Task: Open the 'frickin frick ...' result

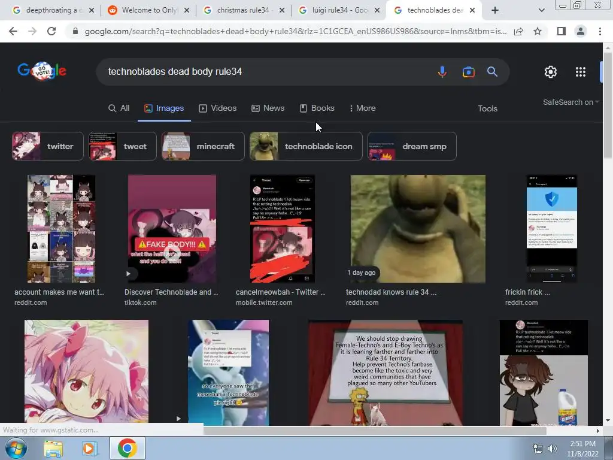Action: click(527, 292)
